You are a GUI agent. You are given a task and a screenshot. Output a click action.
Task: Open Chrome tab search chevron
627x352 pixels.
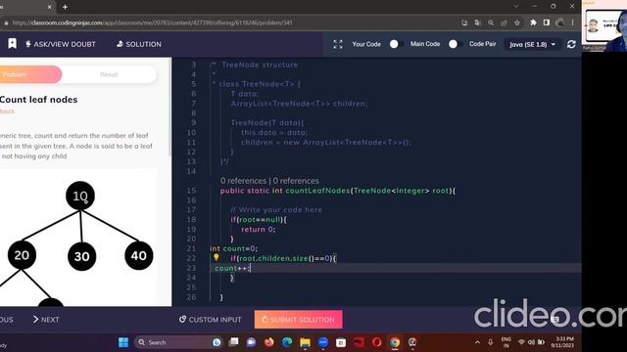tap(516, 7)
